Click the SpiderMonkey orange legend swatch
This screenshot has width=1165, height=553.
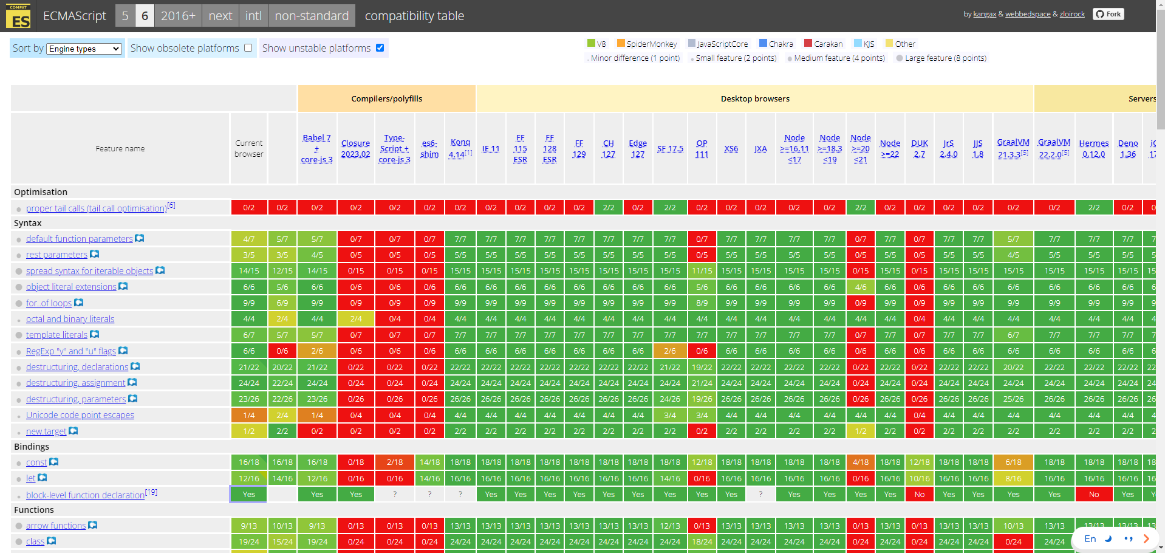[x=621, y=43]
